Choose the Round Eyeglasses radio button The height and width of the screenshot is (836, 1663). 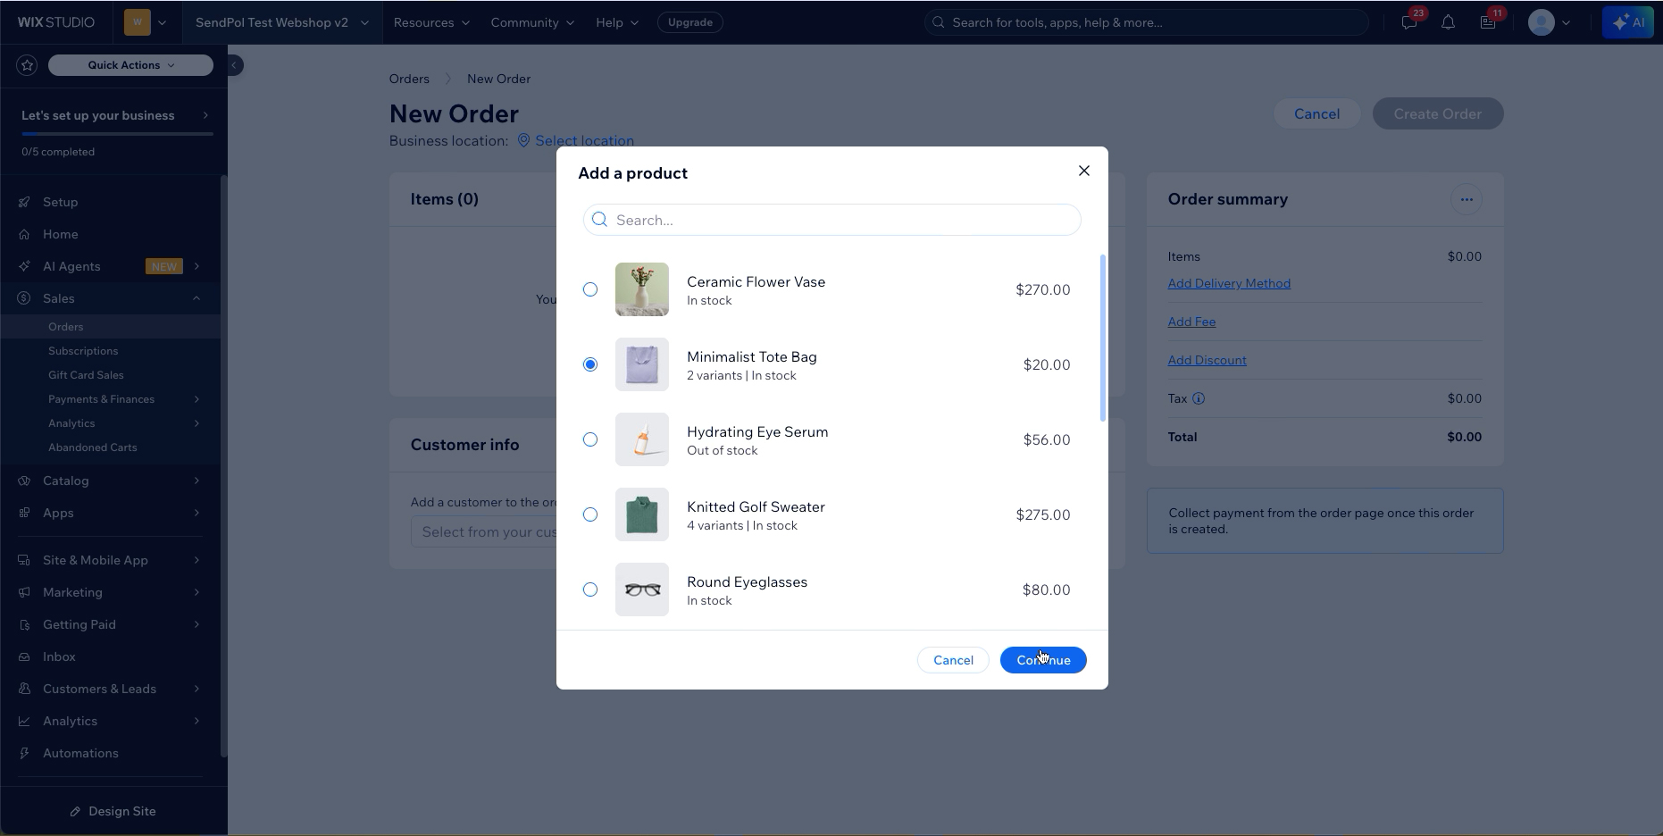point(590,589)
